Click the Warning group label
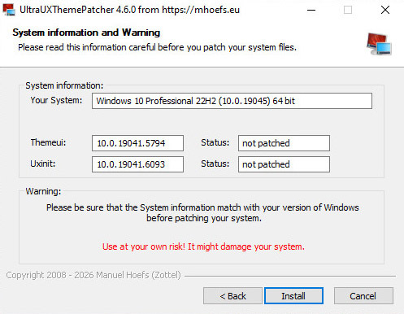The width and height of the screenshot is (404, 314). tap(43, 191)
